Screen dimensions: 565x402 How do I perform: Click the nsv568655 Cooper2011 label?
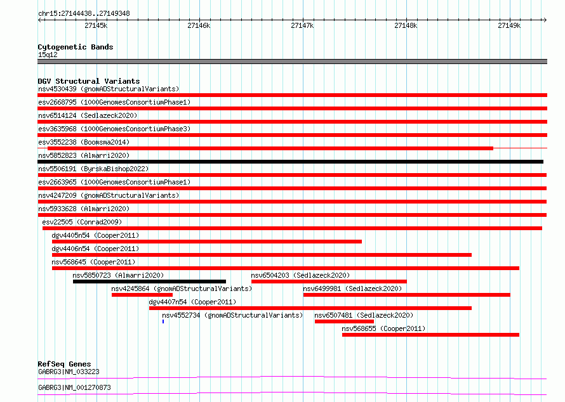pyautogui.click(x=383, y=328)
